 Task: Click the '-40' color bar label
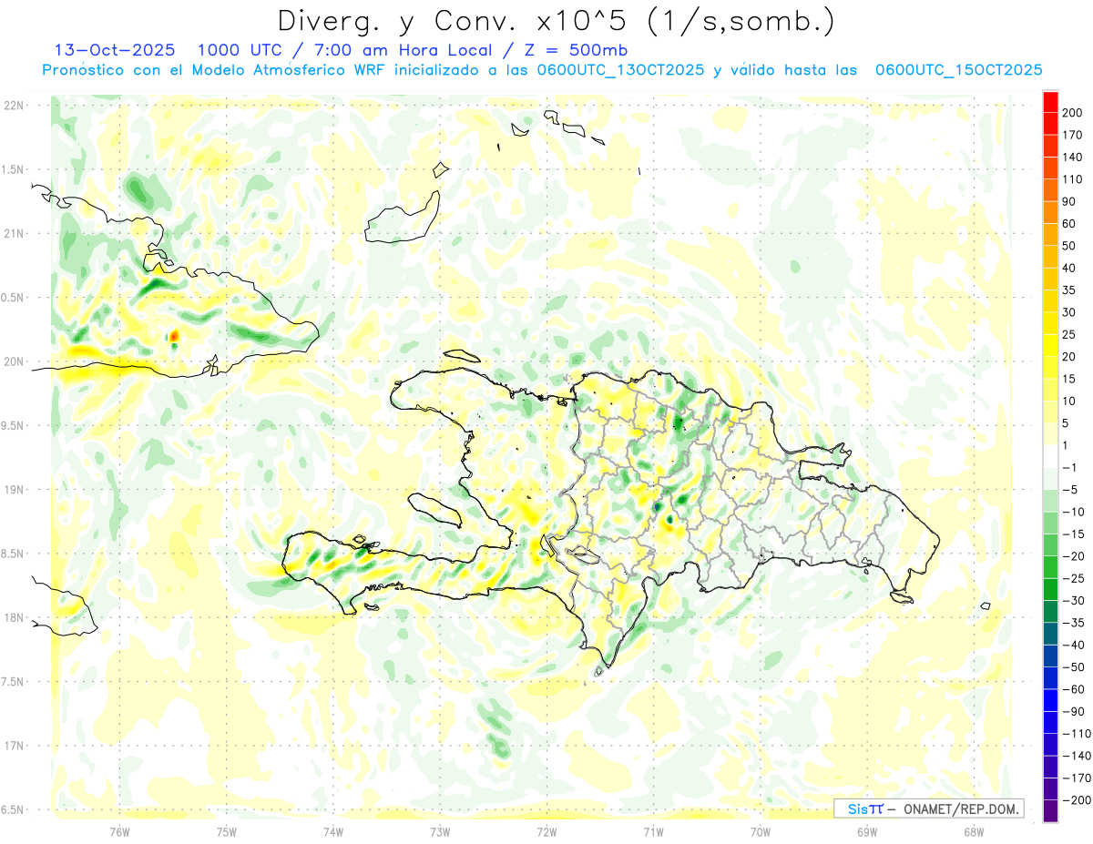point(1075,645)
